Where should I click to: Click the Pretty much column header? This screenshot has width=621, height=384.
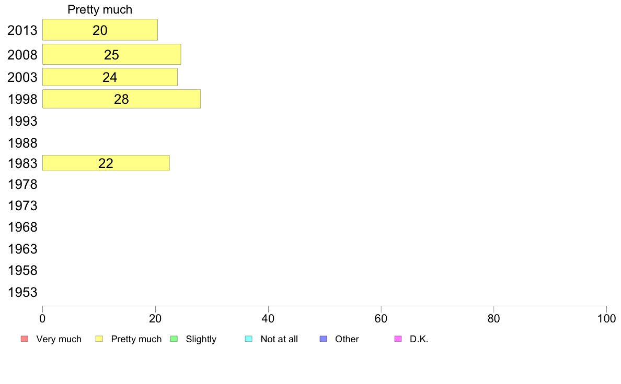point(100,9)
